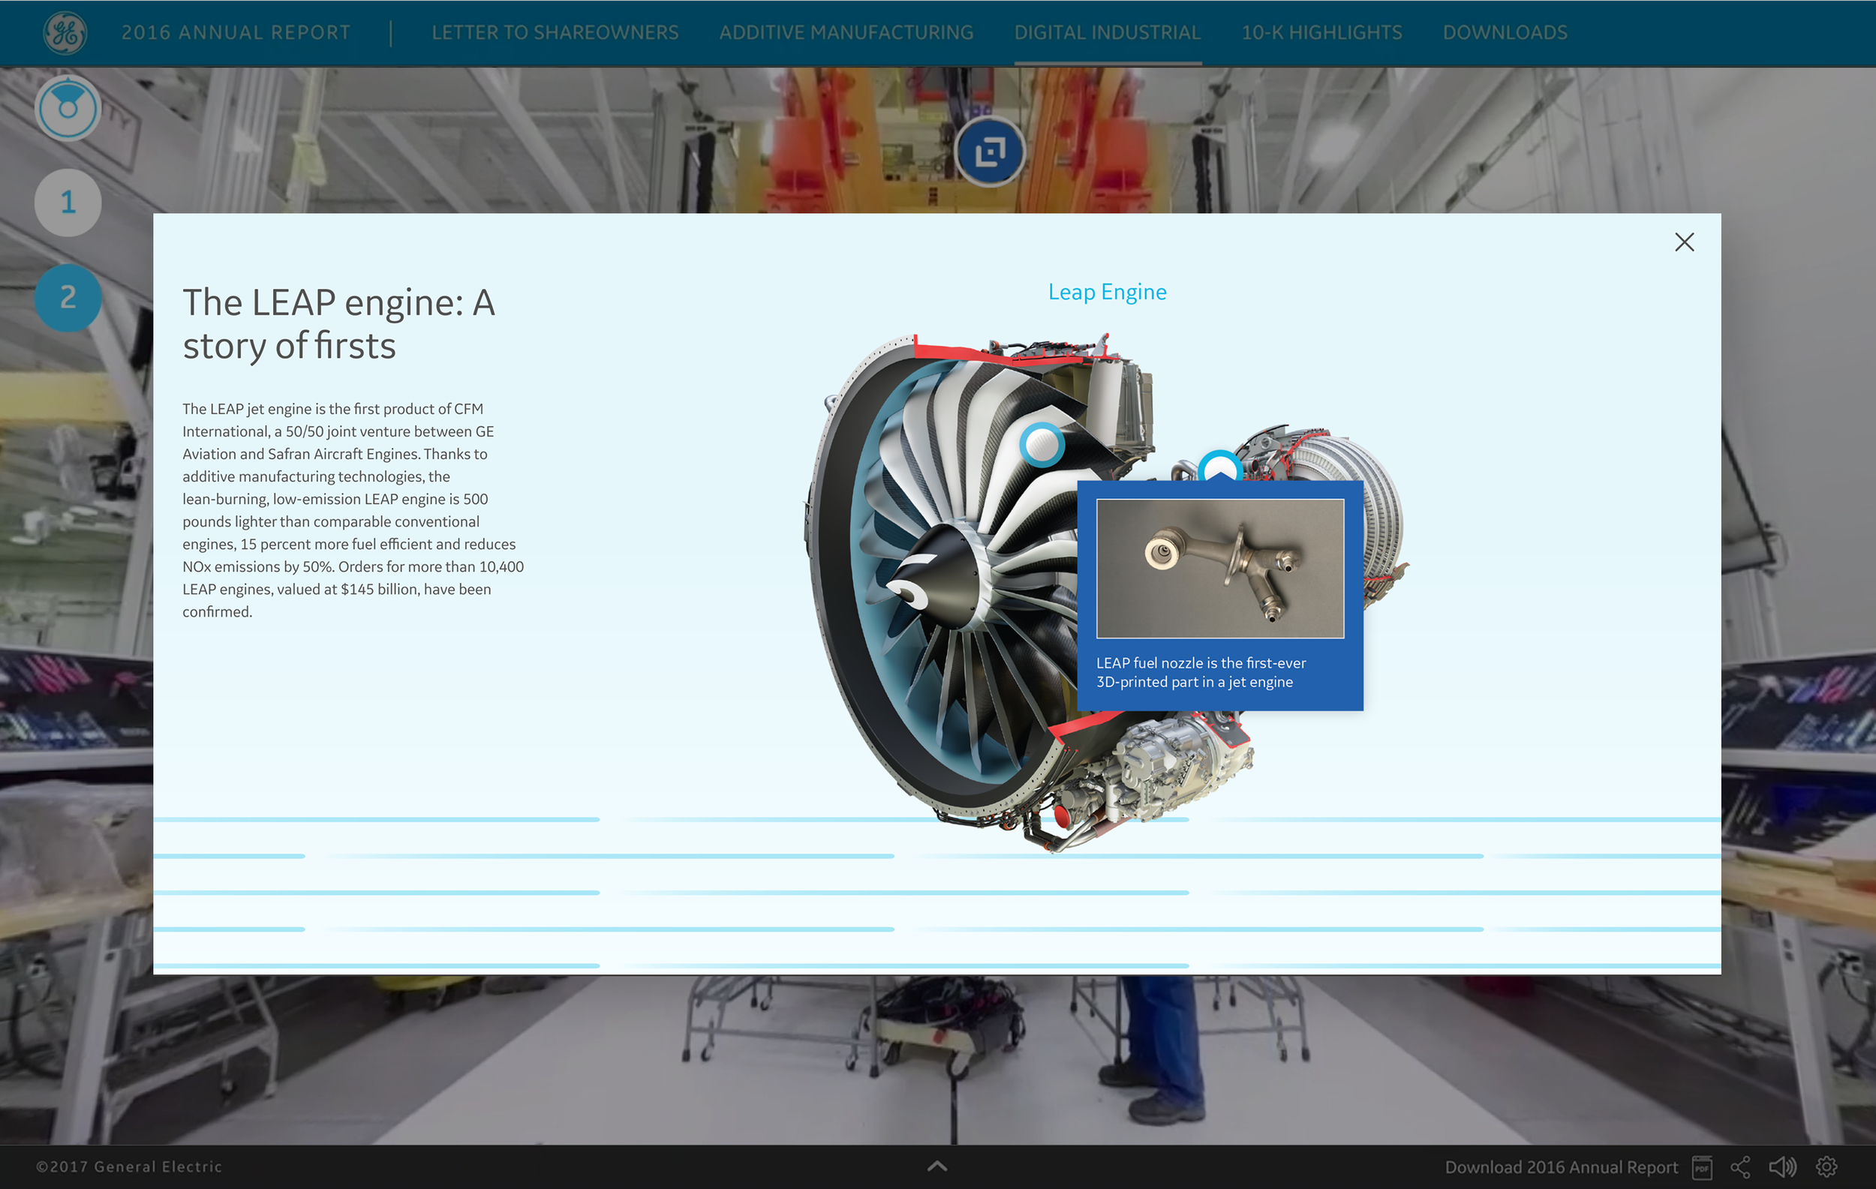The width and height of the screenshot is (1876, 1189).
Task: Click the Download 2016 Annual Report link
Action: [1561, 1166]
